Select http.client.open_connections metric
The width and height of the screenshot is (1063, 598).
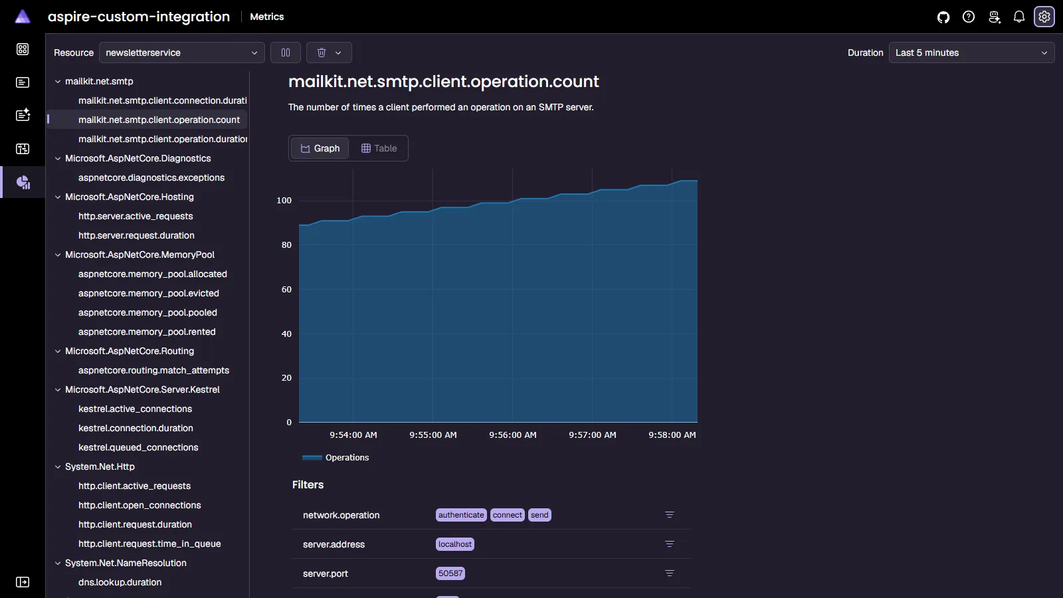click(140, 505)
